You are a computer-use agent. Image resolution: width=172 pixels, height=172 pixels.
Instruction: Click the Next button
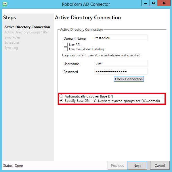(137, 165)
